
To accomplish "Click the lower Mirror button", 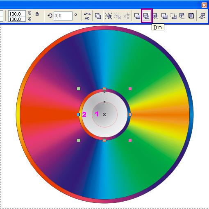I will [87, 18].
